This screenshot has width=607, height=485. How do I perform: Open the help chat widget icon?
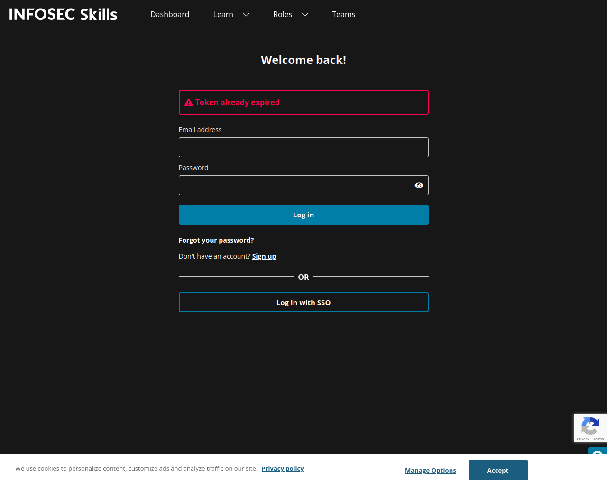coord(598,451)
